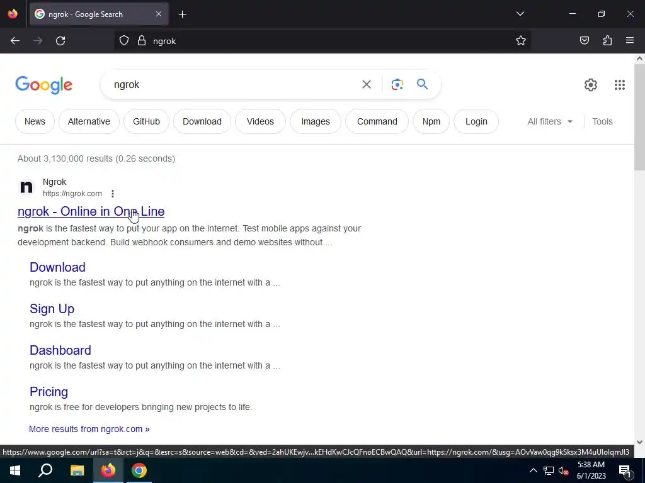Show hidden system tray icons
This screenshot has width=645, height=483.
pos(533,470)
